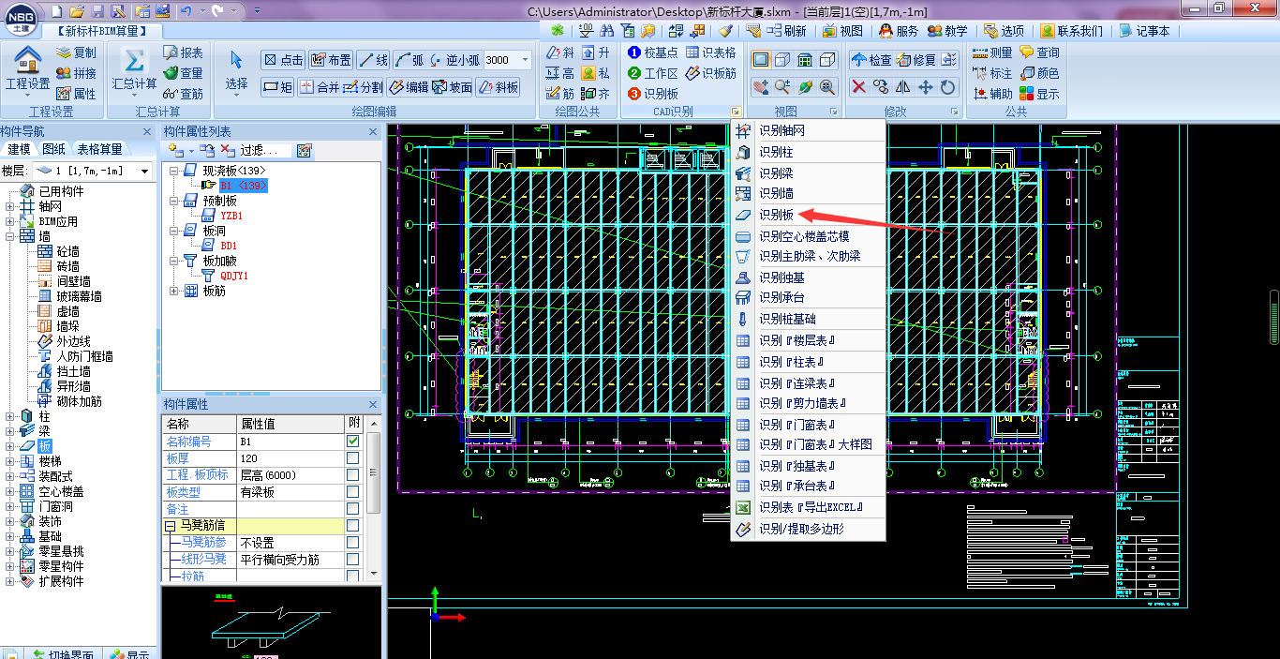Image resolution: width=1280 pixels, height=659 pixels.
Task: Expand the 板筋 tree node
Action: coord(174,292)
